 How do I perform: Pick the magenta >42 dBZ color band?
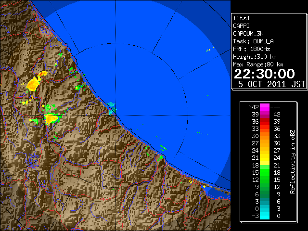click(x=265, y=107)
